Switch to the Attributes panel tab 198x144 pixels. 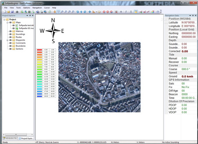click(x=9, y=138)
